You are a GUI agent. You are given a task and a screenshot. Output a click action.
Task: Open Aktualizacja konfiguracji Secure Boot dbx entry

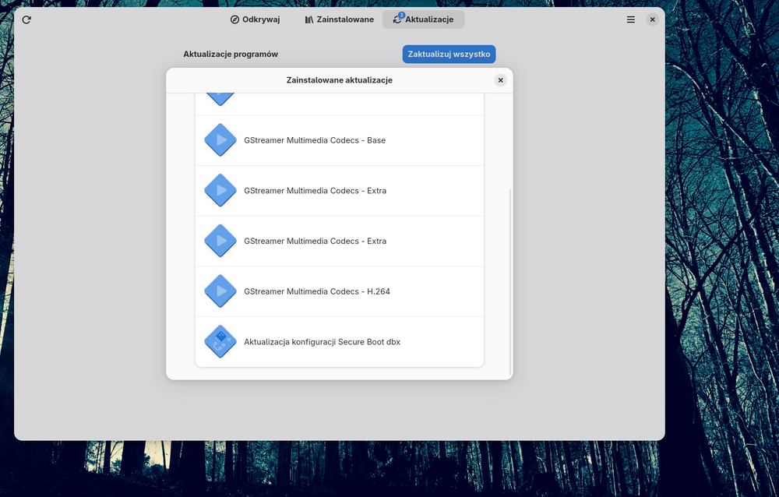pos(322,342)
